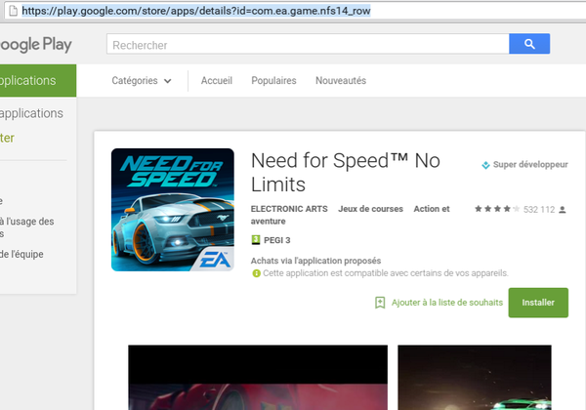Viewport: 586px width, 410px height.
Task: Click the star rating display
Action: (497, 209)
